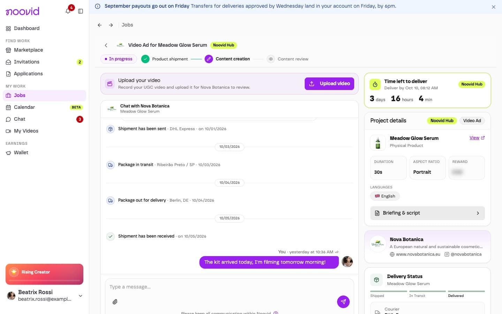502x314 pixels.
Task: Go to Applications
Action: coord(45,74)
